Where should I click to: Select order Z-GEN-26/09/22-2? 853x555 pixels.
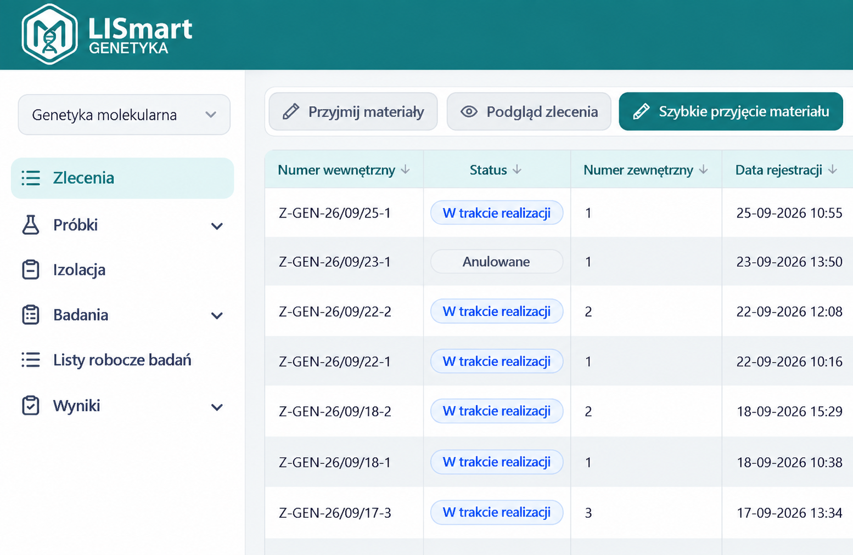point(335,312)
